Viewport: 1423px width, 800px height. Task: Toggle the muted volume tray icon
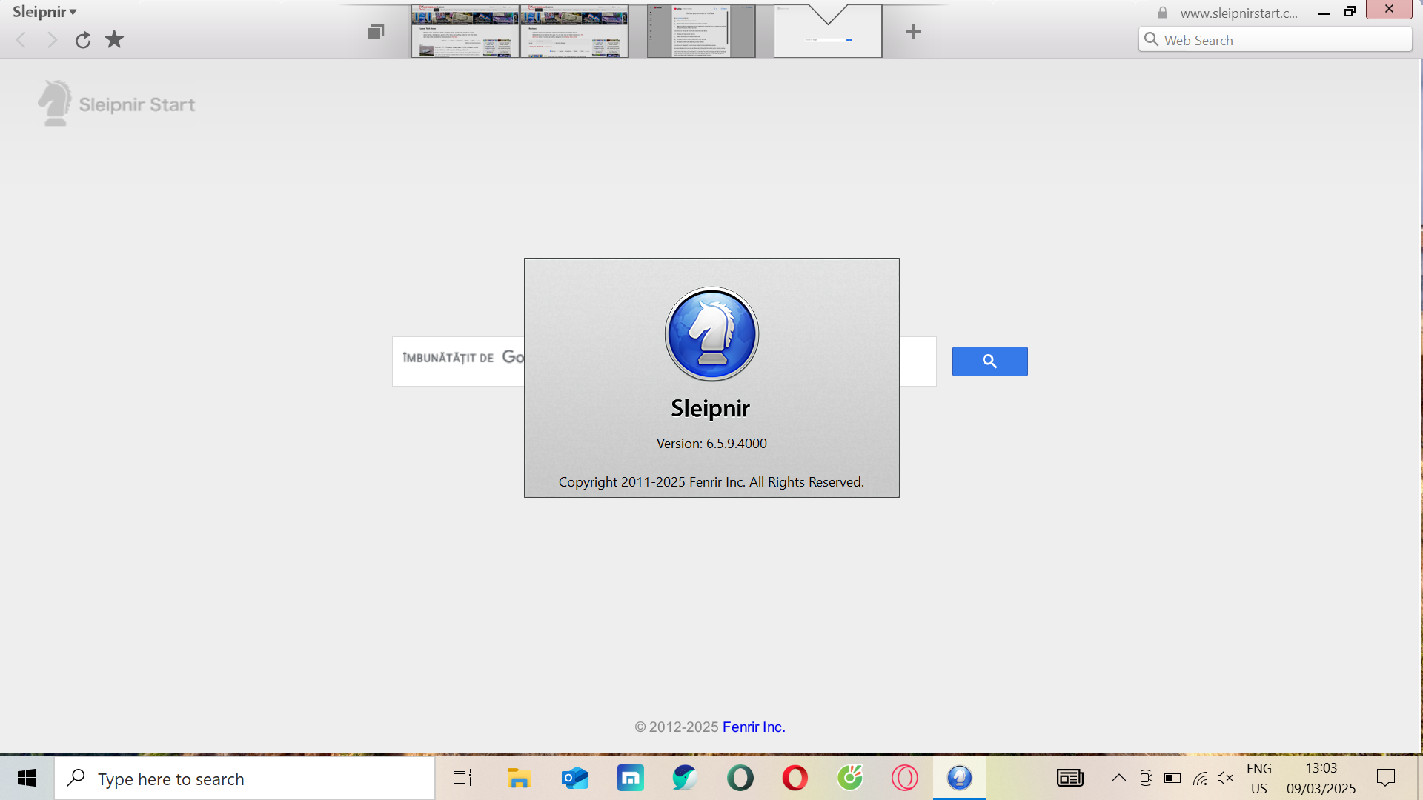pyautogui.click(x=1225, y=778)
